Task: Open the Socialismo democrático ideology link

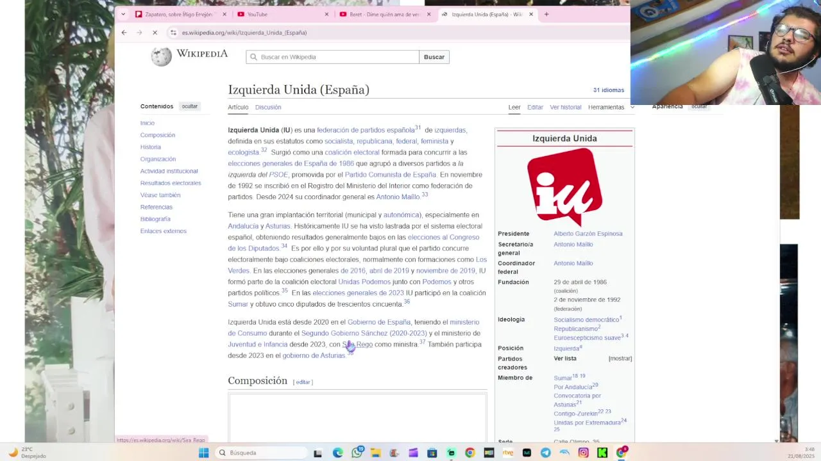Action: coord(586,319)
